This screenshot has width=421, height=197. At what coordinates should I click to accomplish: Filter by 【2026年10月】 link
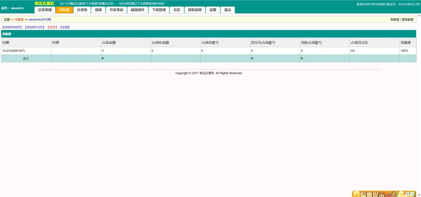tap(35, 27)
